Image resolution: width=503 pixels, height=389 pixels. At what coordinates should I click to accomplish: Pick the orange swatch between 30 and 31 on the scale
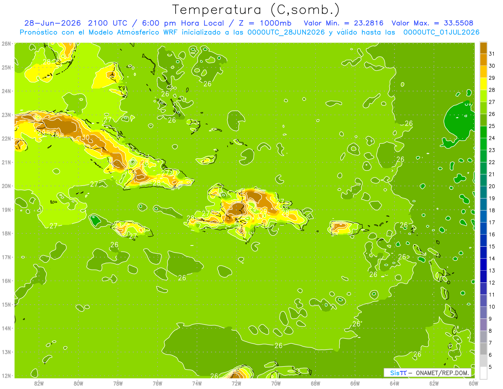tap(483, 60)
